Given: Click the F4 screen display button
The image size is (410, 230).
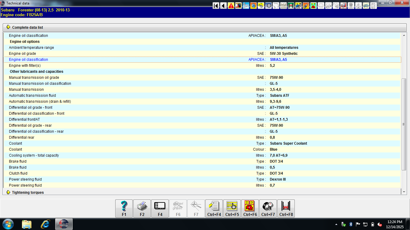Looking at the screenshot, I should [160, 208].
